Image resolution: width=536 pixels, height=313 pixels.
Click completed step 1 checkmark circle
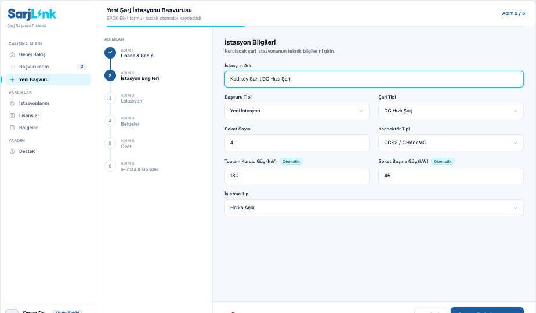[110, 53]
